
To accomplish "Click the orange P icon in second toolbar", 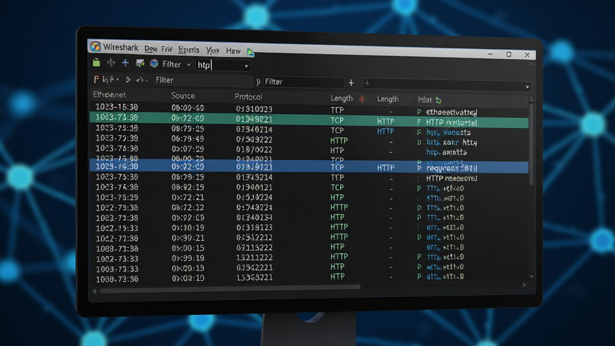I will click(96, 80).
